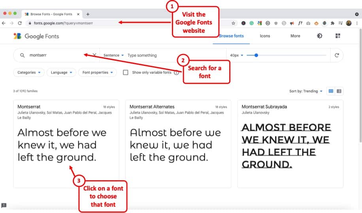Click the browser forward arrow
Image resolution: width=362 pixels, height=213 pixels.
(11, 23)
